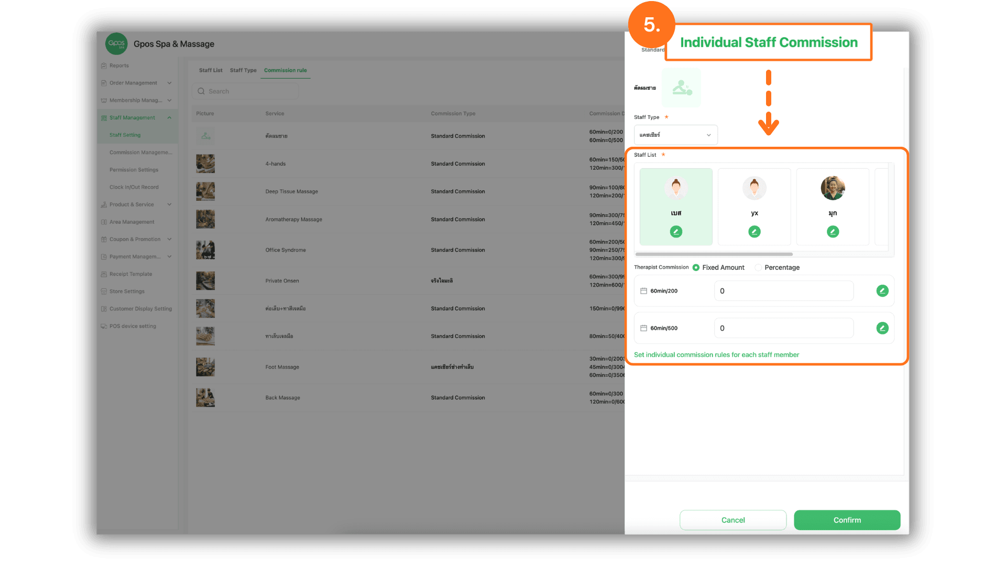Click the Payment Management sidebar icon

tap(104, 256)
